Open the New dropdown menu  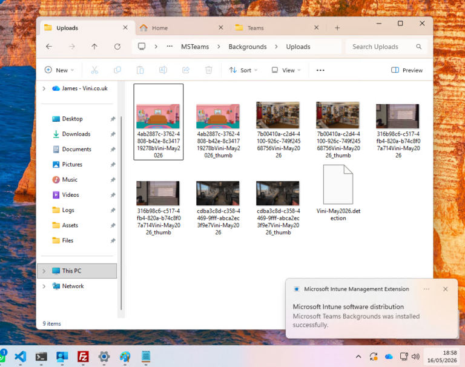pos(59,70)
